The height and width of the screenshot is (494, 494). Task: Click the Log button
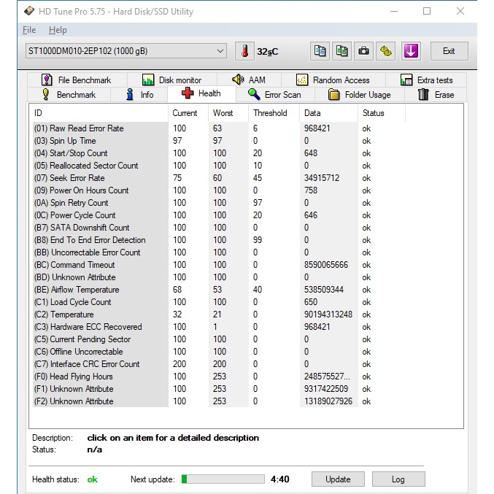pyautogui.click(x=398, y=479)
